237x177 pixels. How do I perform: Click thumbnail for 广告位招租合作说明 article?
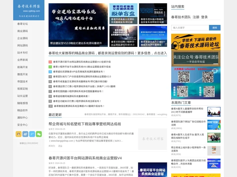tap(214, 125)
